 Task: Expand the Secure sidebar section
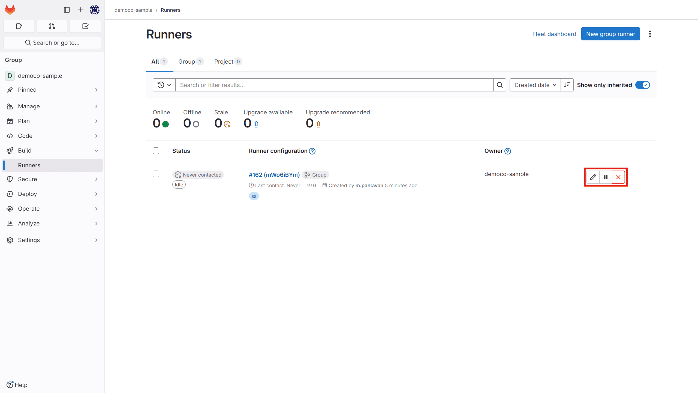[52, 179]
